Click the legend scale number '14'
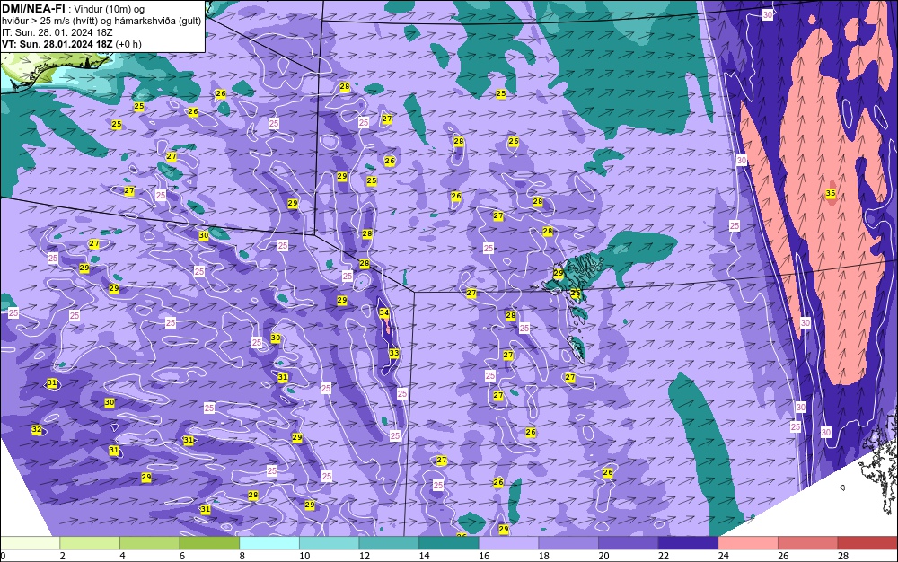This screenshot has width=898, height=562. tap(425, 556)
